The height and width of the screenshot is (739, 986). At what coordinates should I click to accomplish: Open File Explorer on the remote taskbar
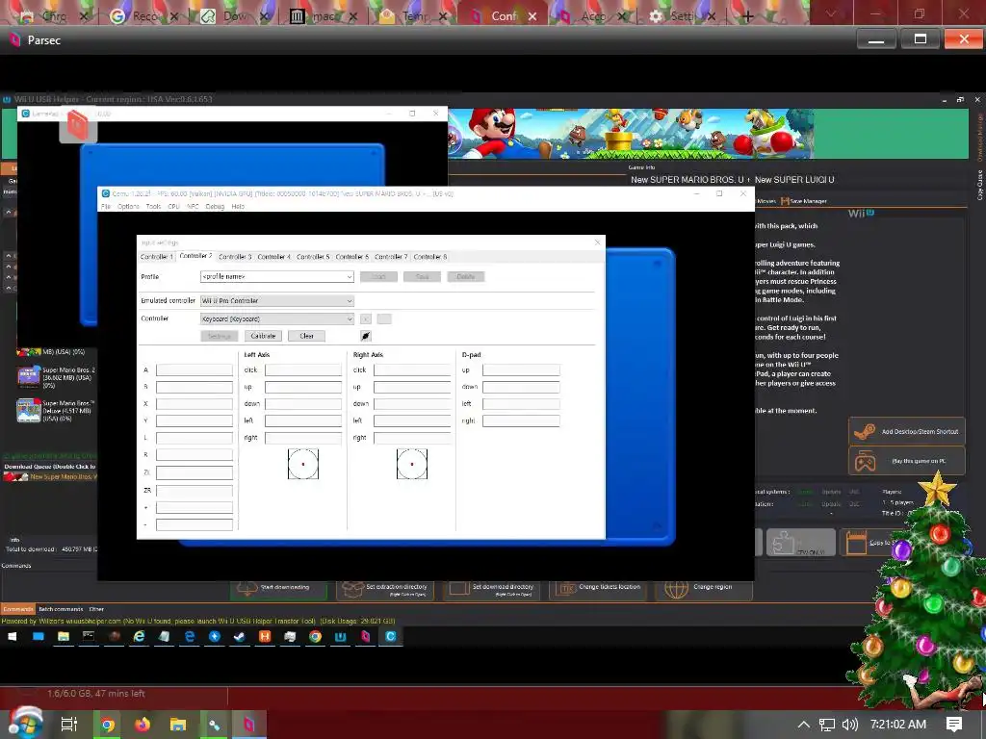coord(64,637)
